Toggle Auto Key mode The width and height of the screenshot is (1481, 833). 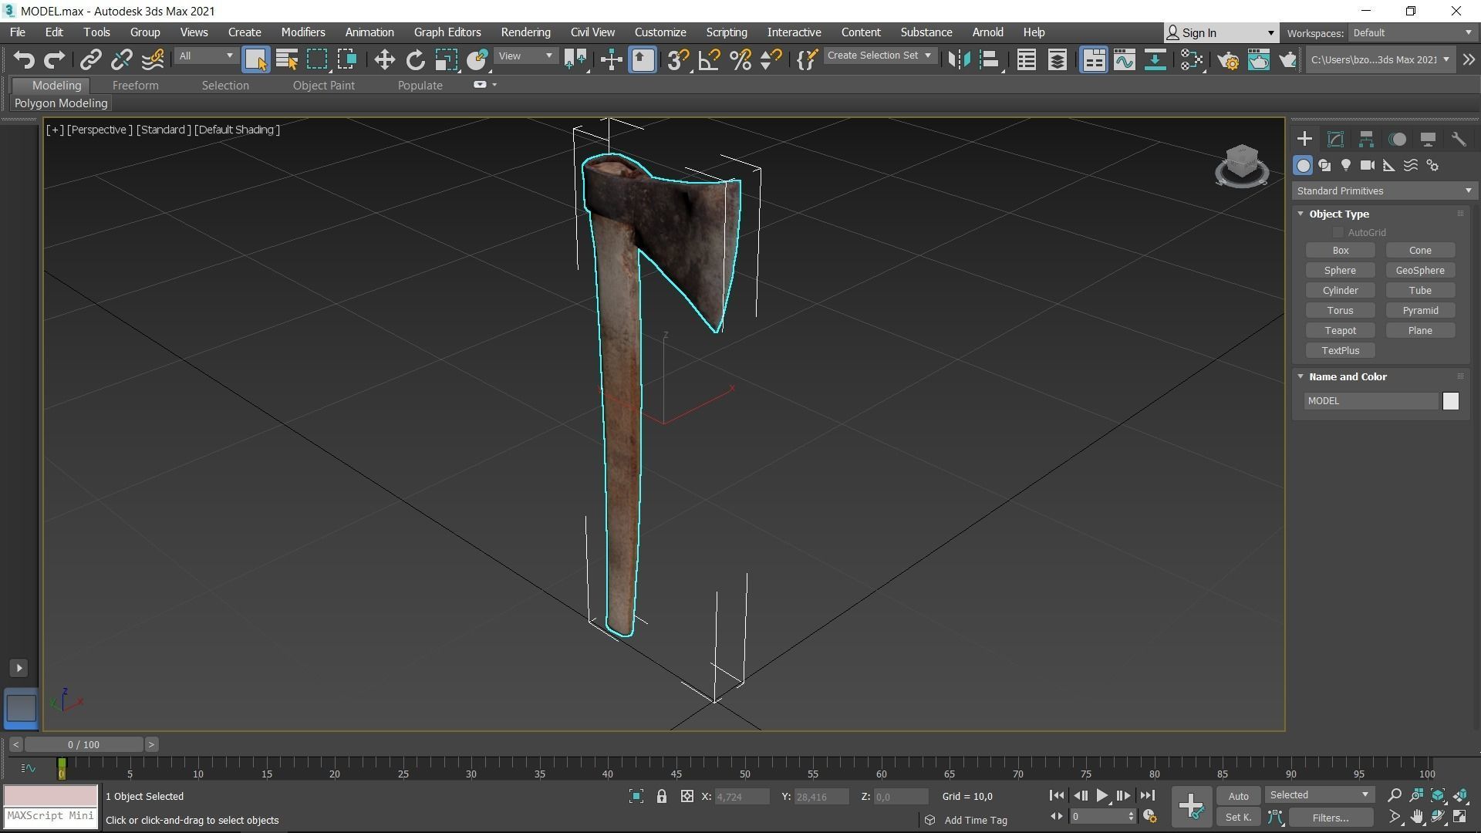pyautogui.click(x=1239, y=796)
